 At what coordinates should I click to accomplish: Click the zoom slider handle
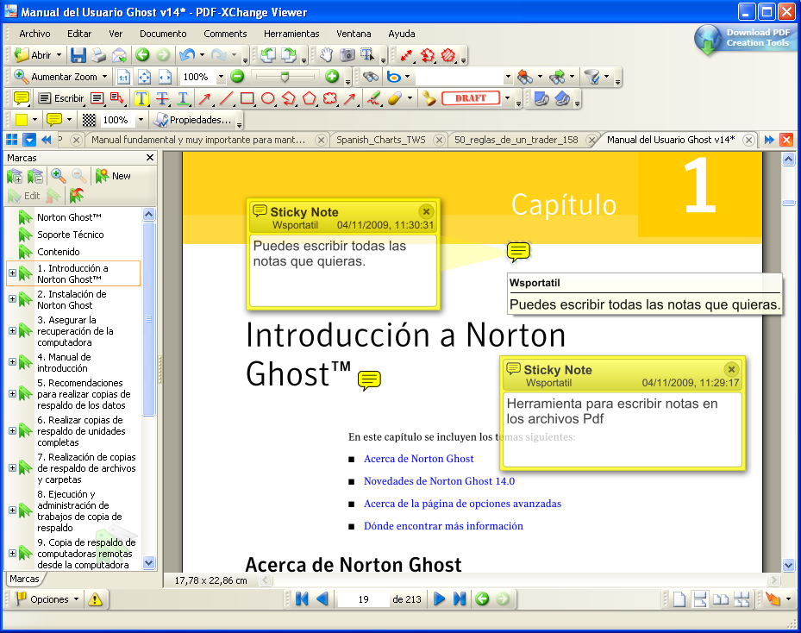(285, 77)
